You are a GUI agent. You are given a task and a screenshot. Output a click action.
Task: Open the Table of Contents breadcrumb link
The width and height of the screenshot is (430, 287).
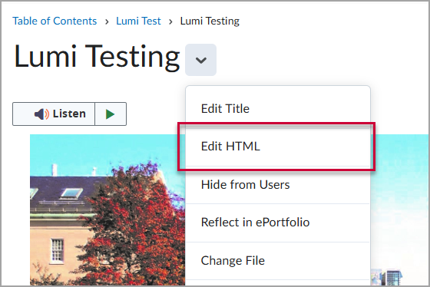(x=55, y=21)
